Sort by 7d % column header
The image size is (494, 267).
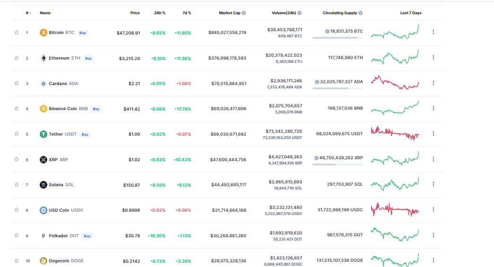pos(187,13)
